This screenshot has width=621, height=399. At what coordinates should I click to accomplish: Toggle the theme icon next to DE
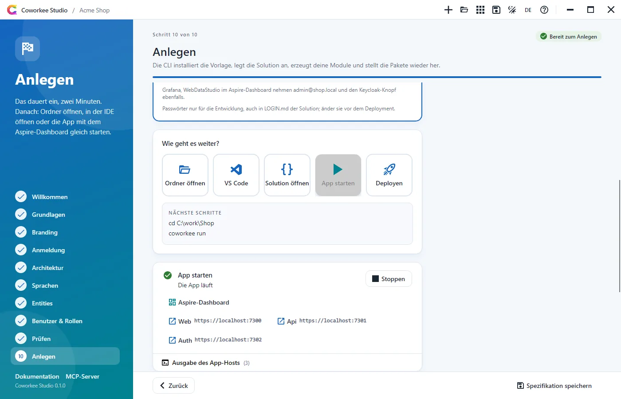coord(512,10)
